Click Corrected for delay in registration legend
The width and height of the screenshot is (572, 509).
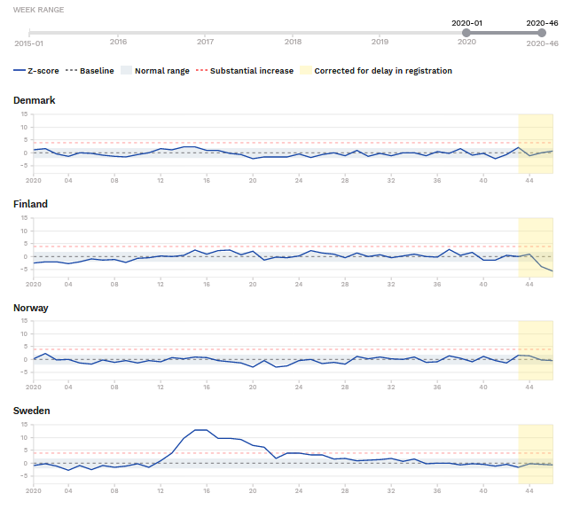click(376, 71)
